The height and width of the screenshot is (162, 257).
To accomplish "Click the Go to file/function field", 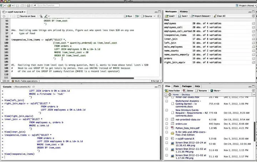I will 46,5.
